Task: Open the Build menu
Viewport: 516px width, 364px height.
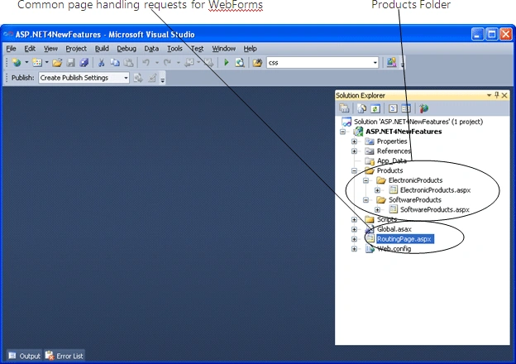Action: pos(102,49)
